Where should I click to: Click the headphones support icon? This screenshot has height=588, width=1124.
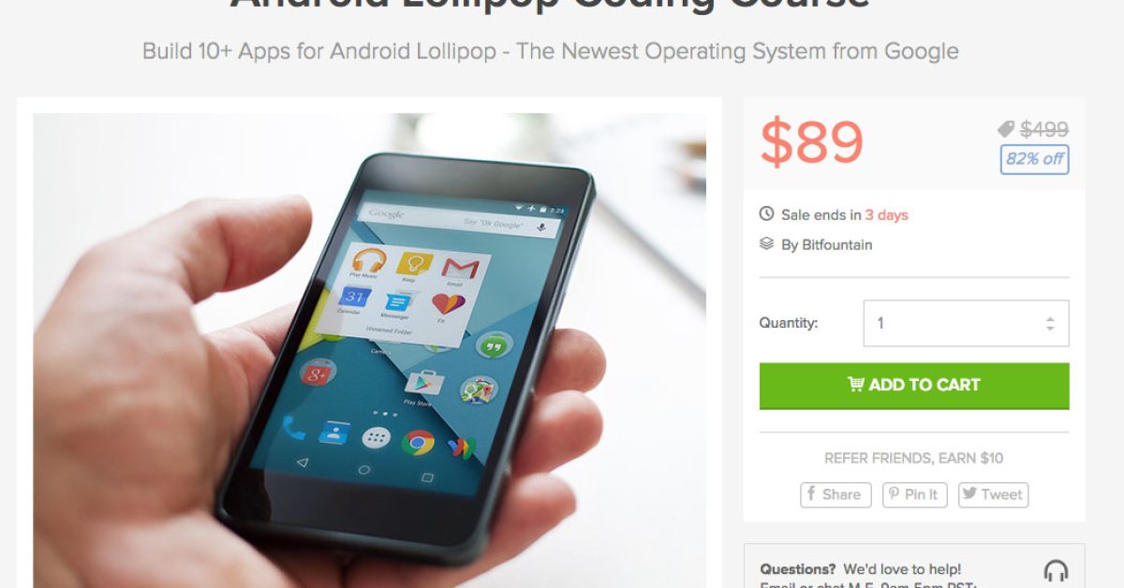point(1056,571)
